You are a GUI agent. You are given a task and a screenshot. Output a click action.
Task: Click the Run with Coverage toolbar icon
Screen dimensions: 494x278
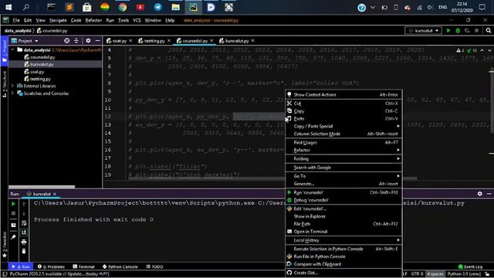[467, 31]
